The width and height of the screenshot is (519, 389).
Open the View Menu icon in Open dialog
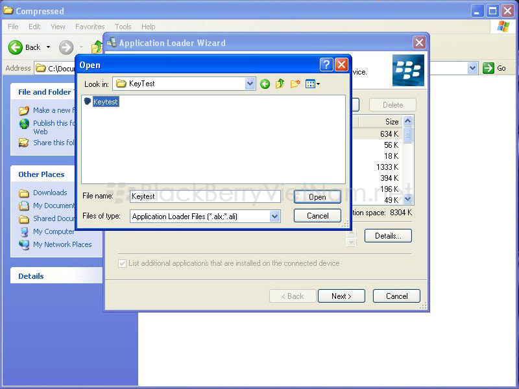point(313,84)
